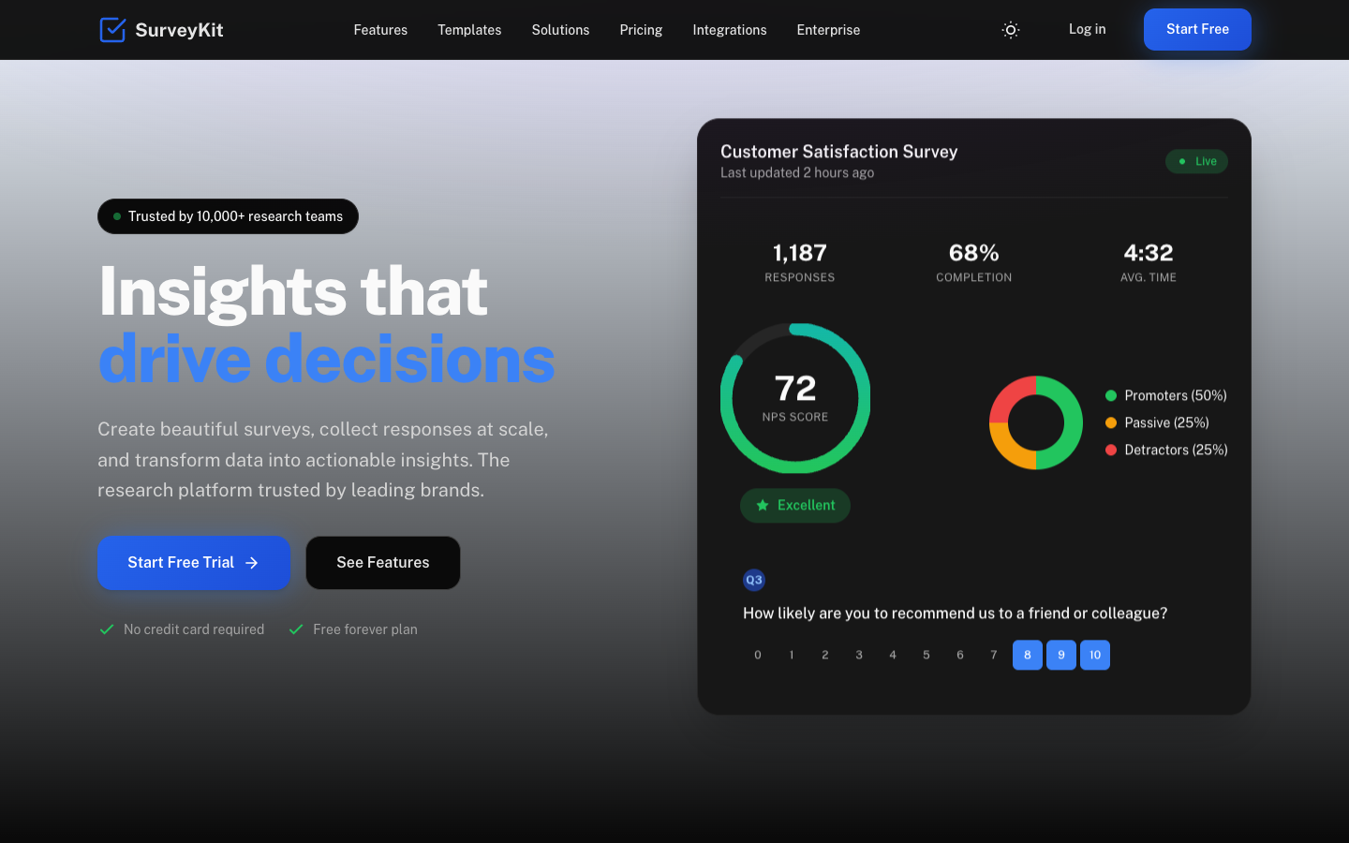Click the arrow icon inside Start Free Trial
The width and height of the screenshot is (1349, 843).
251,562
